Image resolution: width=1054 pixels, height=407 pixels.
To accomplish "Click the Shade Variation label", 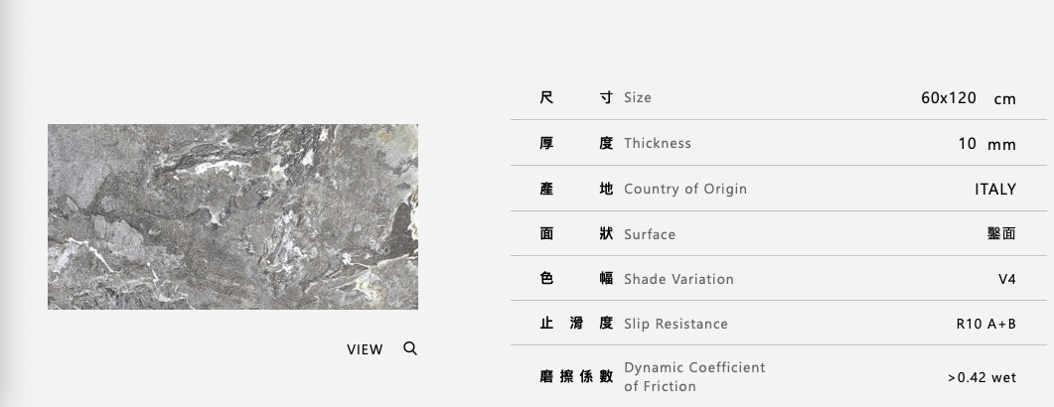I will click(678, 279).
